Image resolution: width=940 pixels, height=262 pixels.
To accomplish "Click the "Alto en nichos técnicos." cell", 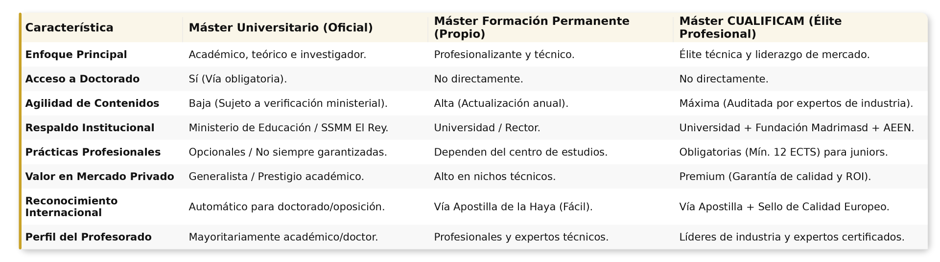I will [x=494, y=177].
